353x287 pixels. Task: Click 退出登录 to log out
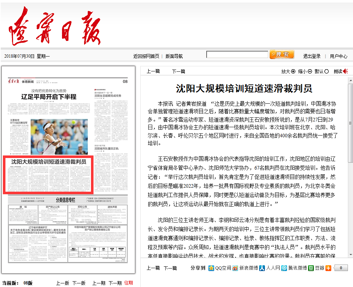pyautogui.click(x=312, y=56)
